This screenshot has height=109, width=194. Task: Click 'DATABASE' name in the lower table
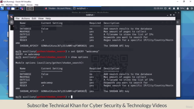25,74
